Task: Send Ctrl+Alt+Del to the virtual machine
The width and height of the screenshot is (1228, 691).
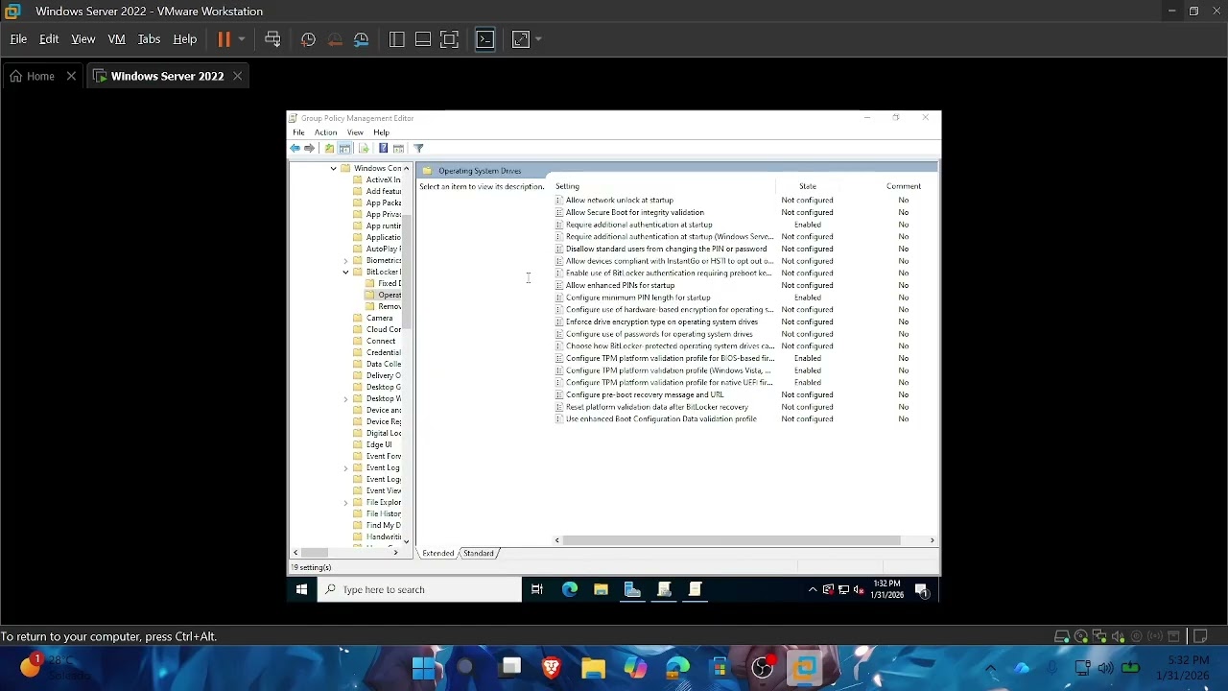Action: pyautogui.click(x=272, y=39)
